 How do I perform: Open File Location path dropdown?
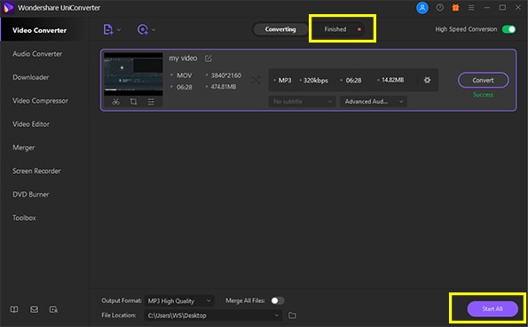214,315
